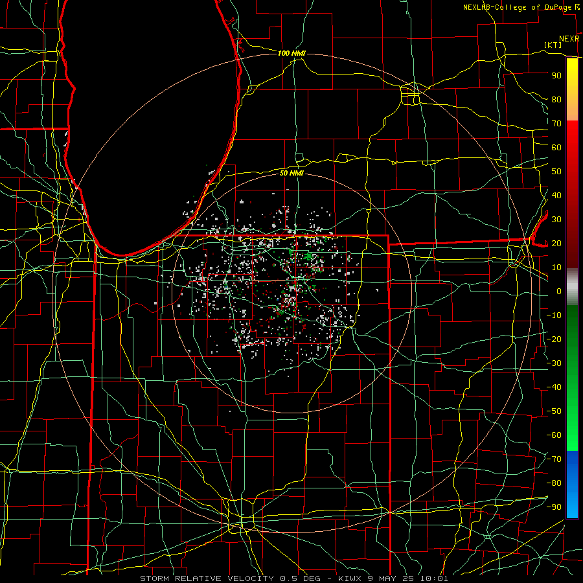
Task: Click the -20 value on the scale
Action: [x=554, y=339]
